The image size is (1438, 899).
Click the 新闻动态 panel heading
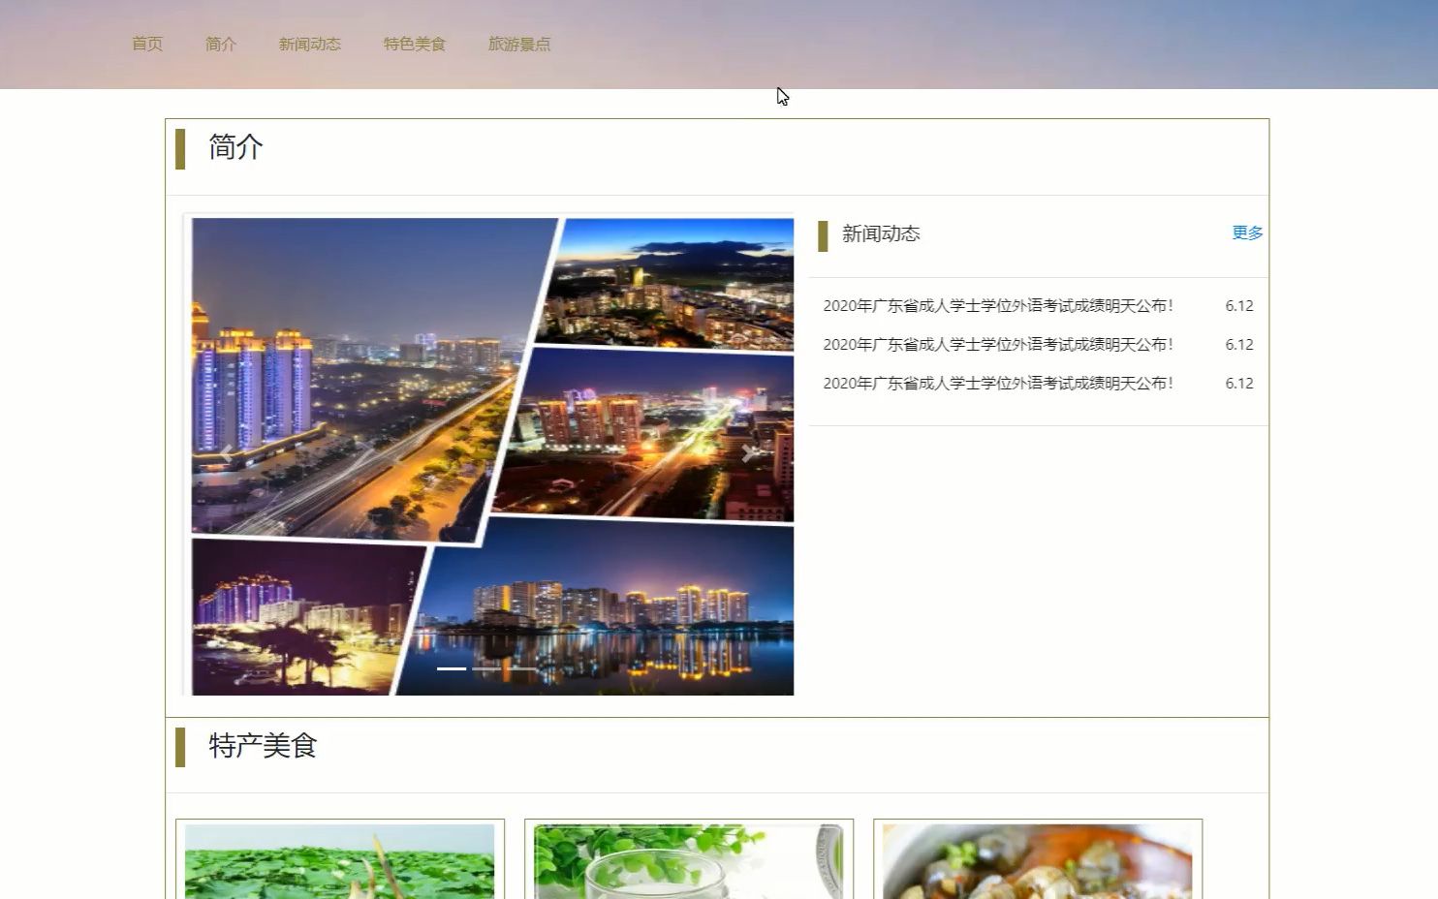[881, 233]
